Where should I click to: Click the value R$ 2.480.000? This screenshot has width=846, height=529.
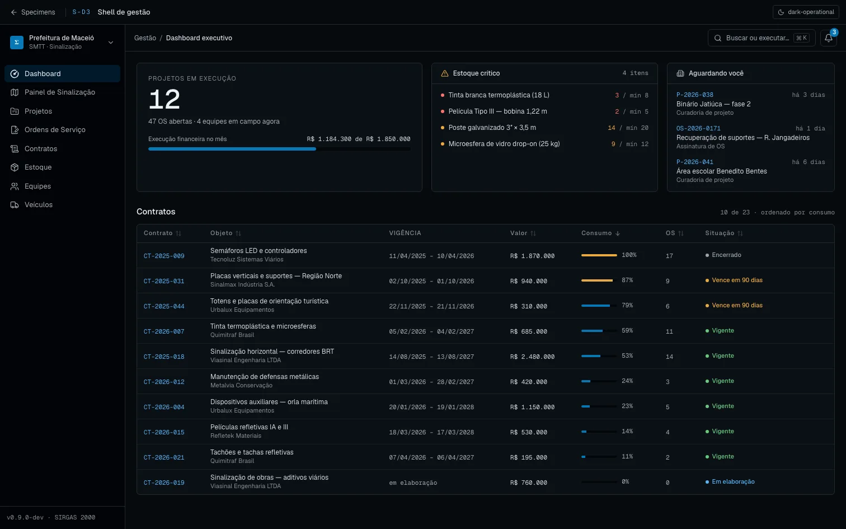tap(532, 357)
